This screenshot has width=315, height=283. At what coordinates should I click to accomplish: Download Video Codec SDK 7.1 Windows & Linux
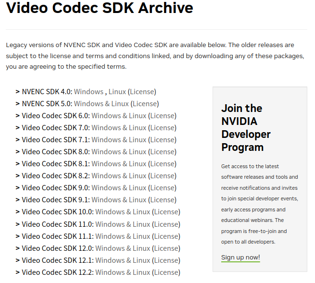119,140
